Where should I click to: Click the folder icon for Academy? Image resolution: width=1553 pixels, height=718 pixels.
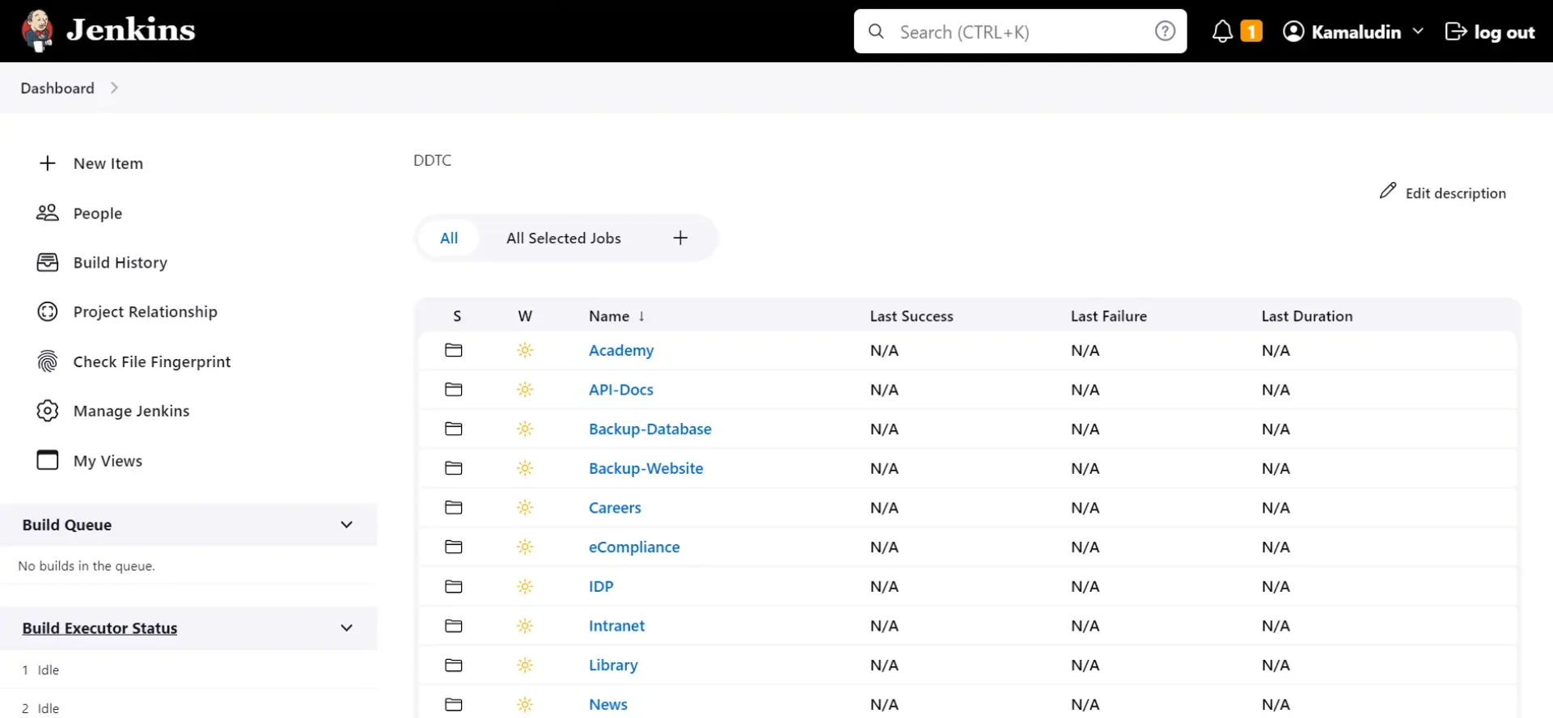(x=454, y=350)
